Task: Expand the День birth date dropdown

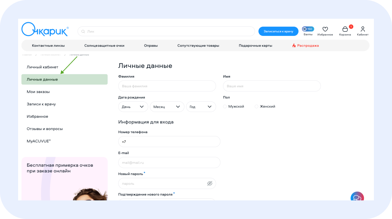Action: (133, 107)
